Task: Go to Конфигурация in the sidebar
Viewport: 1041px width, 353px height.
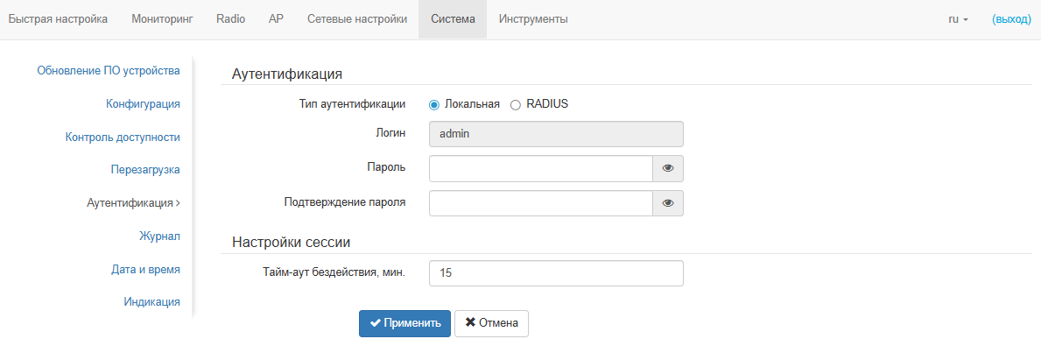Action: [143, 104]
